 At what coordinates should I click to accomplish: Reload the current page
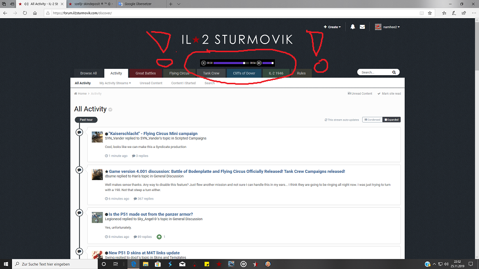tap(25, 13)
